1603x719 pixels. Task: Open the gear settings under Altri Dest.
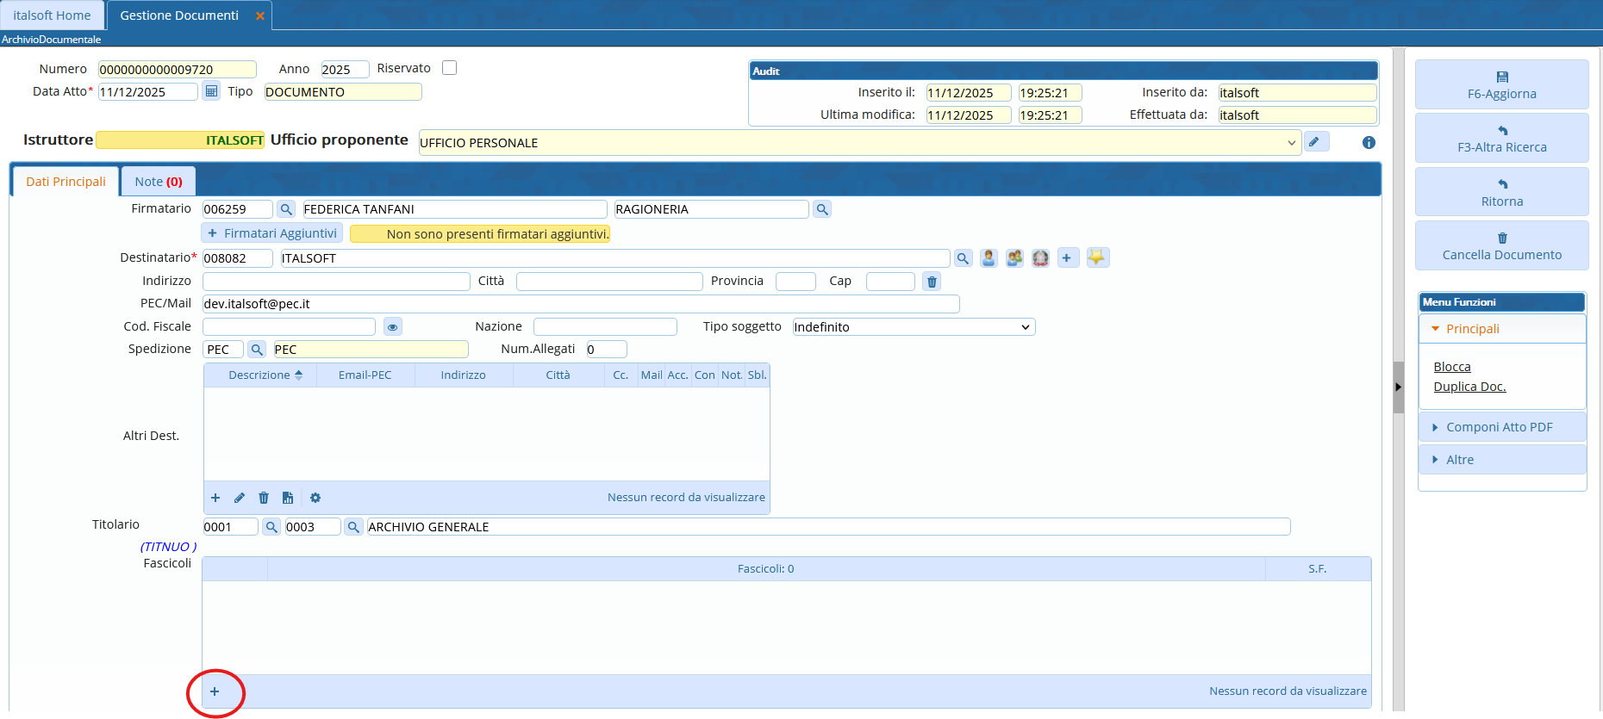(x=315, y=498)
